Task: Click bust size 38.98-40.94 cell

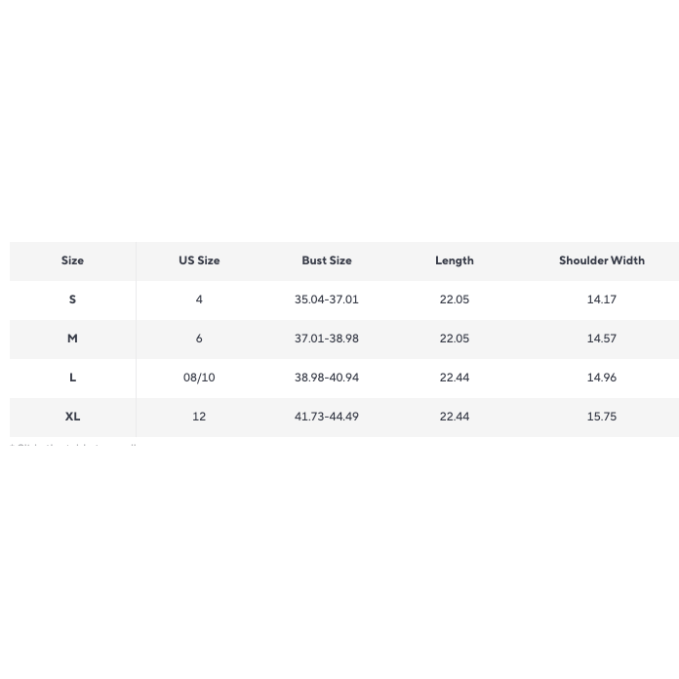Action: click(327, 378)
